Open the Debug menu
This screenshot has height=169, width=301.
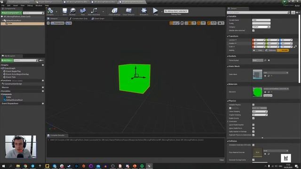click(30, 6)
